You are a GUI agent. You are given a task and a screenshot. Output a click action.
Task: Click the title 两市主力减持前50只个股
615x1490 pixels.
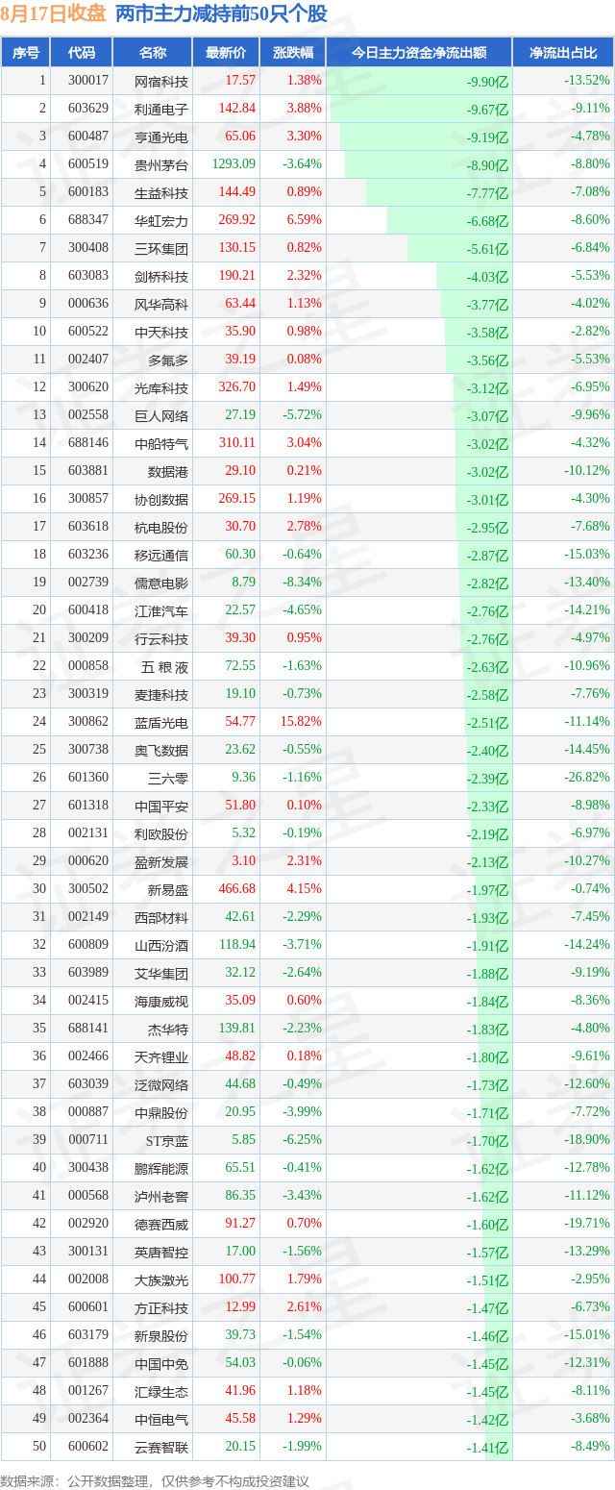coord(221,13)
